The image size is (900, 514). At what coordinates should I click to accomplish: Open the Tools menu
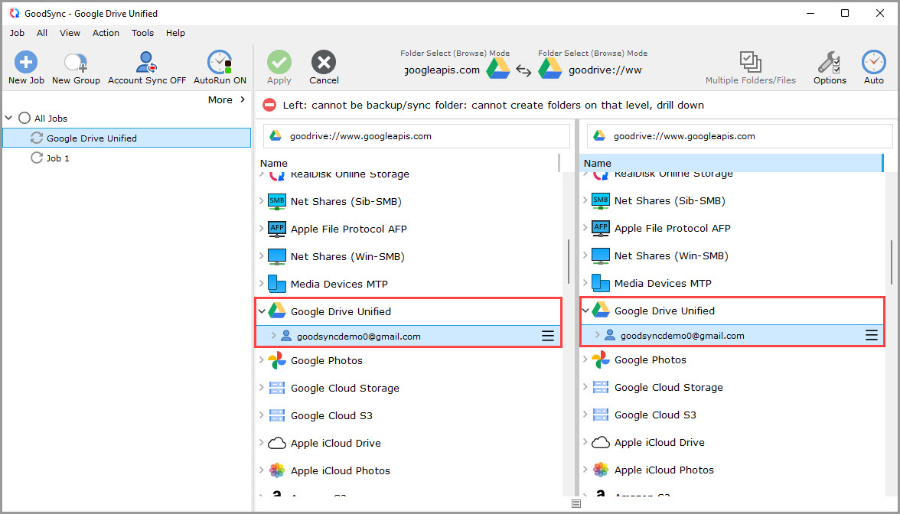[142, 33]
